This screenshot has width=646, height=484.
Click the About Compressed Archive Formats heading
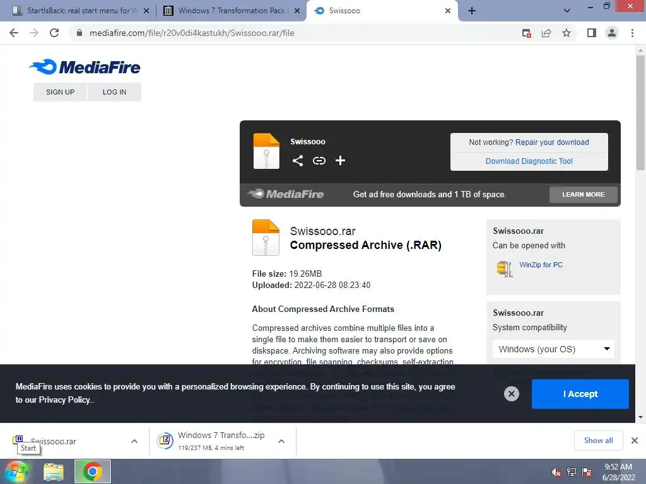(x=323, y=309)
